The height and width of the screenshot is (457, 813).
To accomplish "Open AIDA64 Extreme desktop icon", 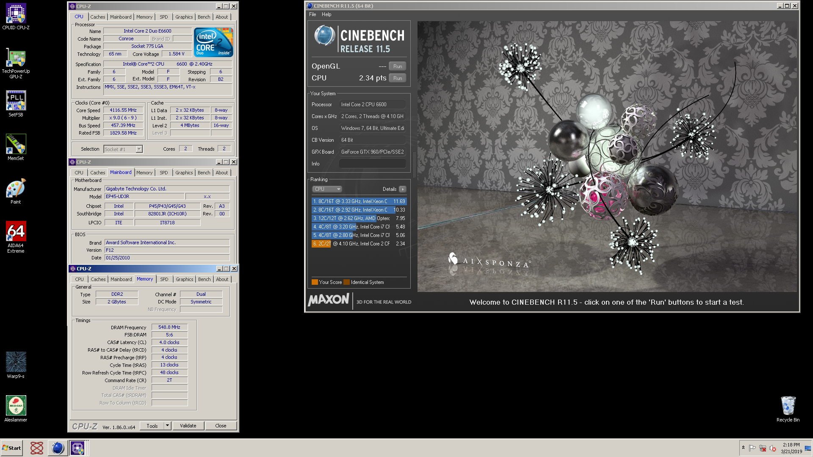I will [16, 237].
